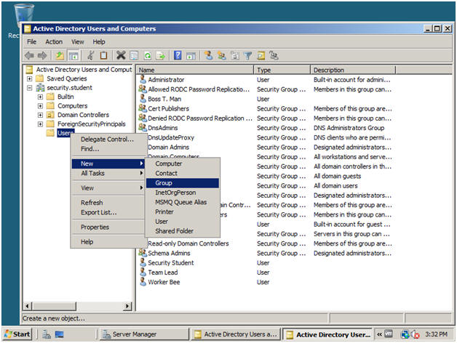Select Properties in the context menu
Image resolution: width=457 pixels, height=343 pixels.
point(108,227)
